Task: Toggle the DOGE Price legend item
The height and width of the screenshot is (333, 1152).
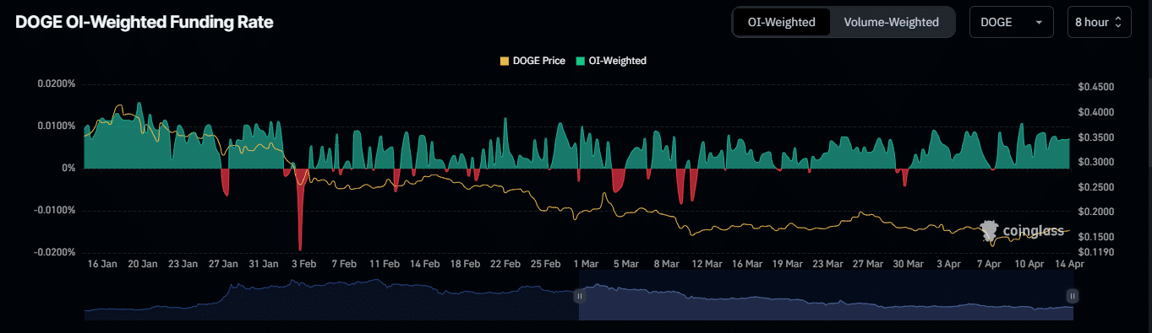Action: (x=532, y=61)
